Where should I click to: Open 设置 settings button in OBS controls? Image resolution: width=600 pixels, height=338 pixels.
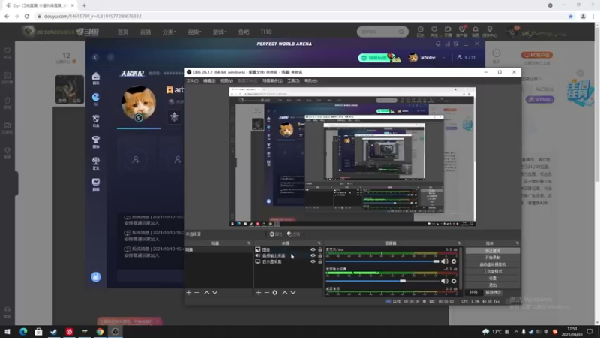click(x=493, y=278)
